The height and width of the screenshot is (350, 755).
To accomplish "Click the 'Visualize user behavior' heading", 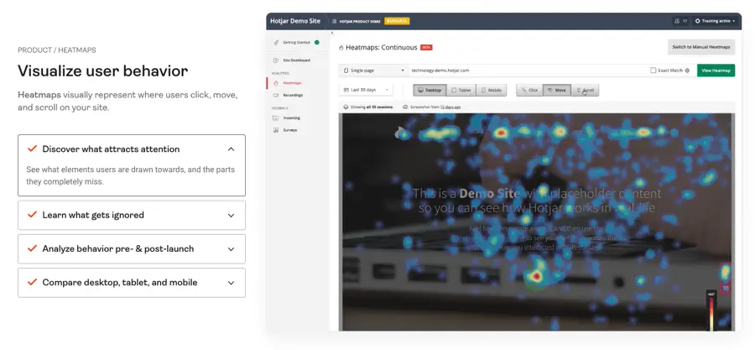I will click(x=103, y=71).
